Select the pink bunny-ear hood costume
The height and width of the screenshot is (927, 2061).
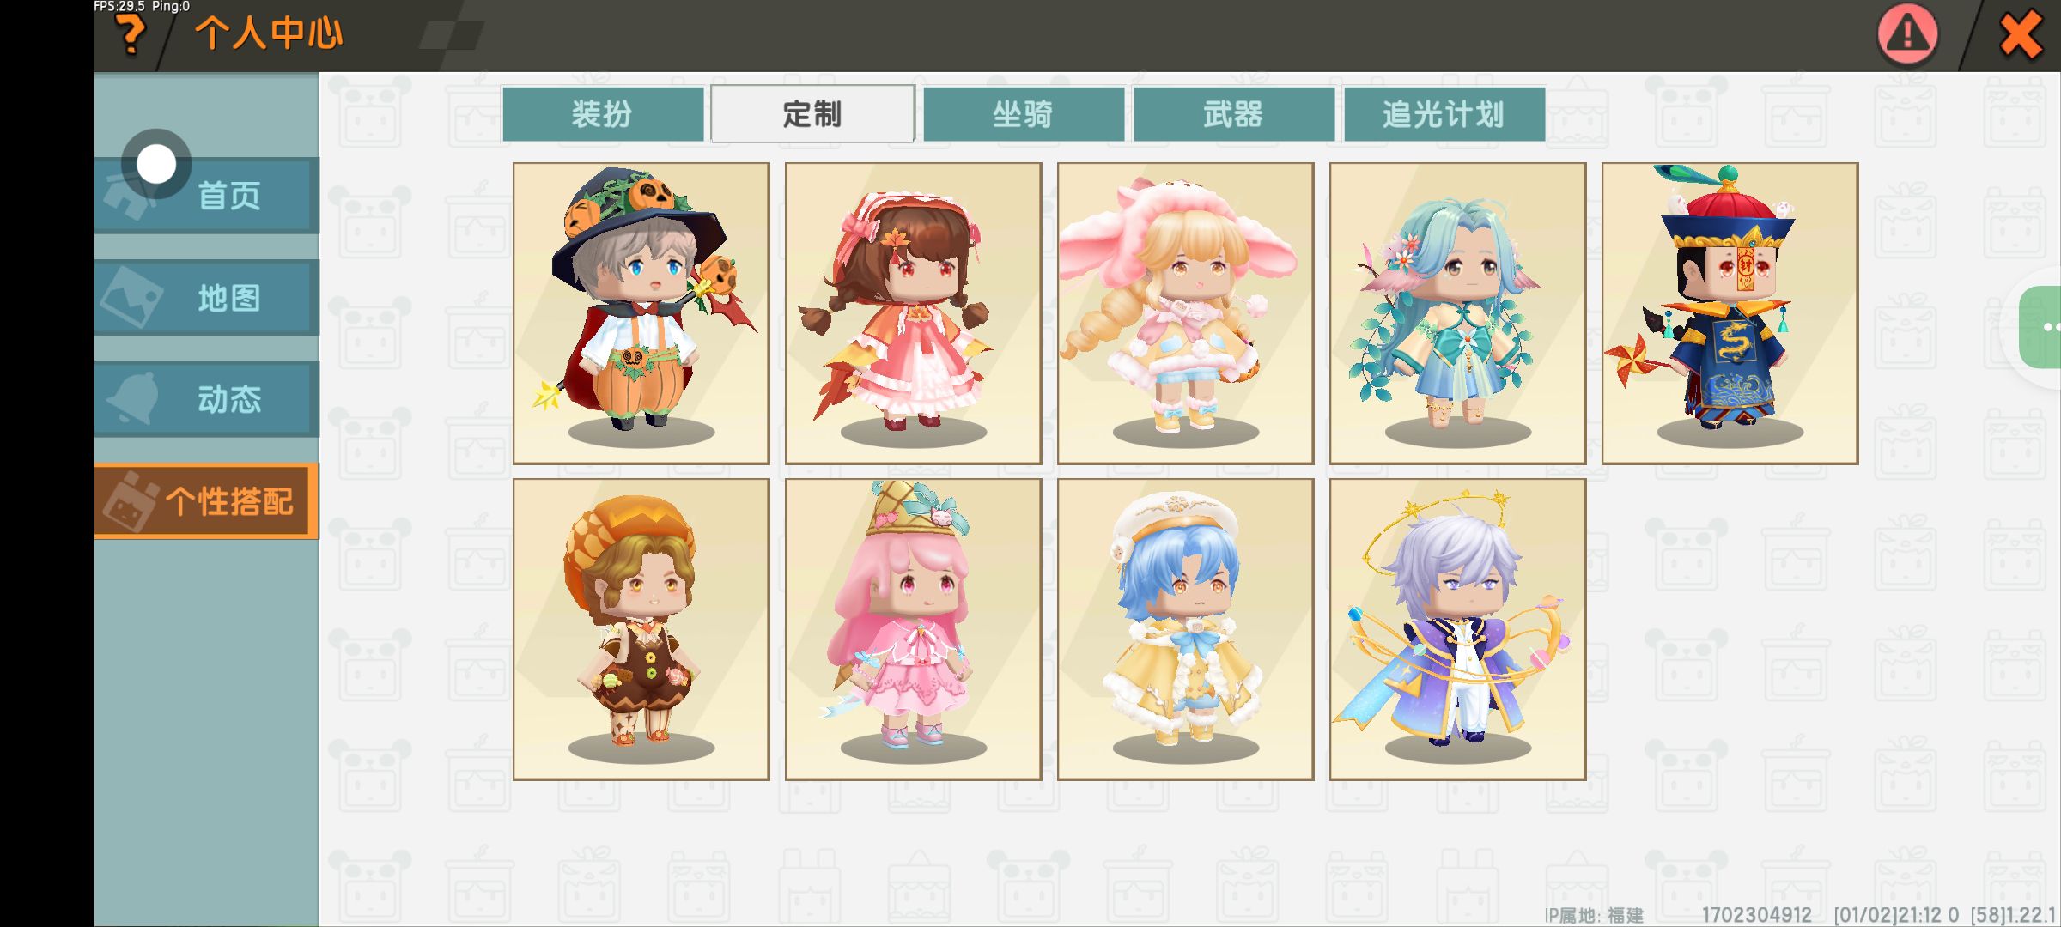point(1186,313)
